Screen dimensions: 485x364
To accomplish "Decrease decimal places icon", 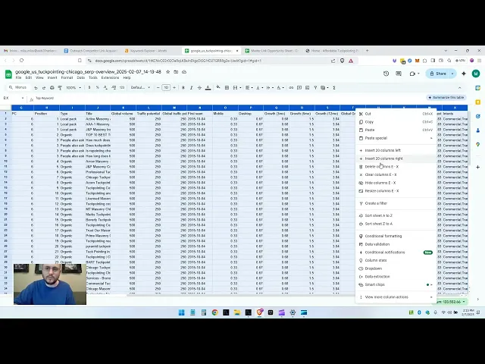I will [x=105, y=88].
